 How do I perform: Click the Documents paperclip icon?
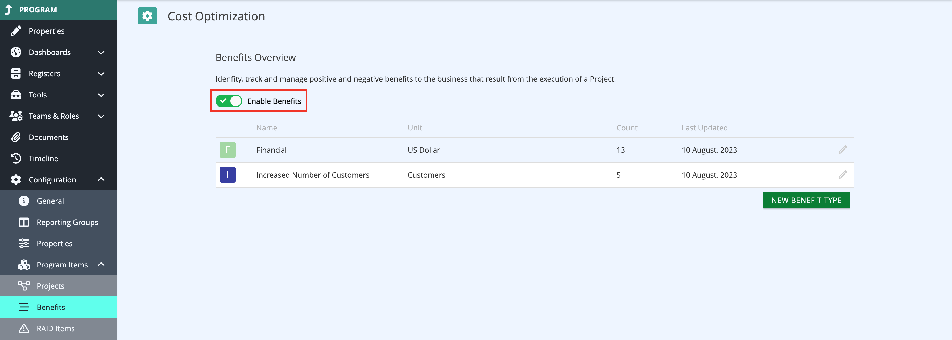point(16,137)
